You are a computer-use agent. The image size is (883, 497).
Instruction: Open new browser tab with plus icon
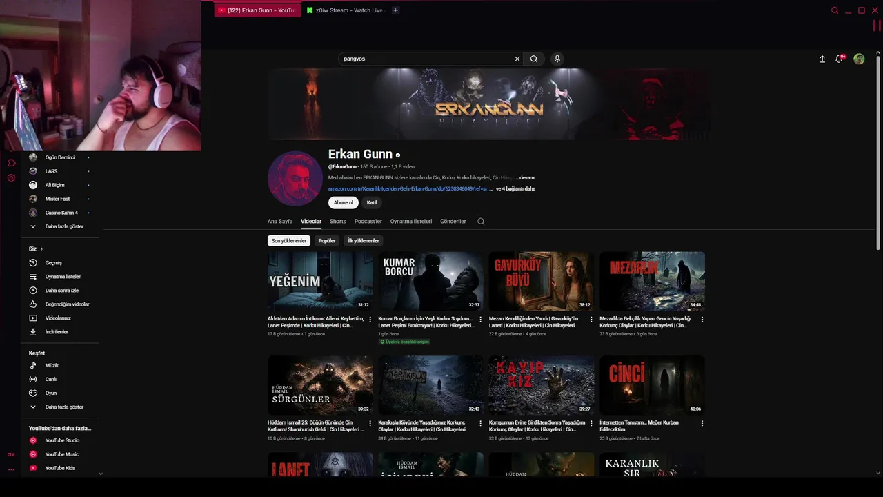pyautogui.click(x=395, y=10)
